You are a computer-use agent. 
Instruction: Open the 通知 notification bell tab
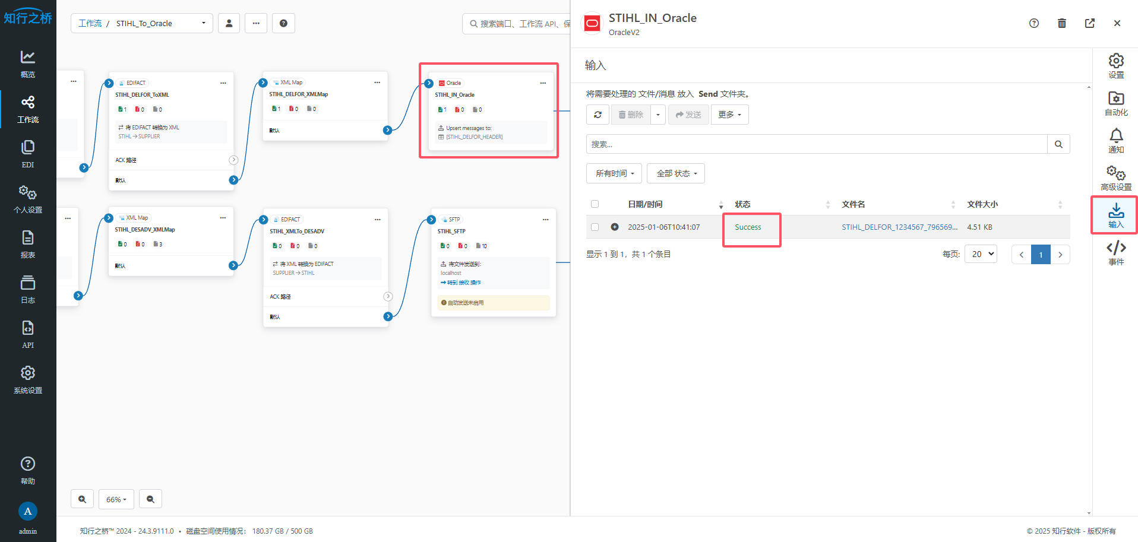(1115, 141)
